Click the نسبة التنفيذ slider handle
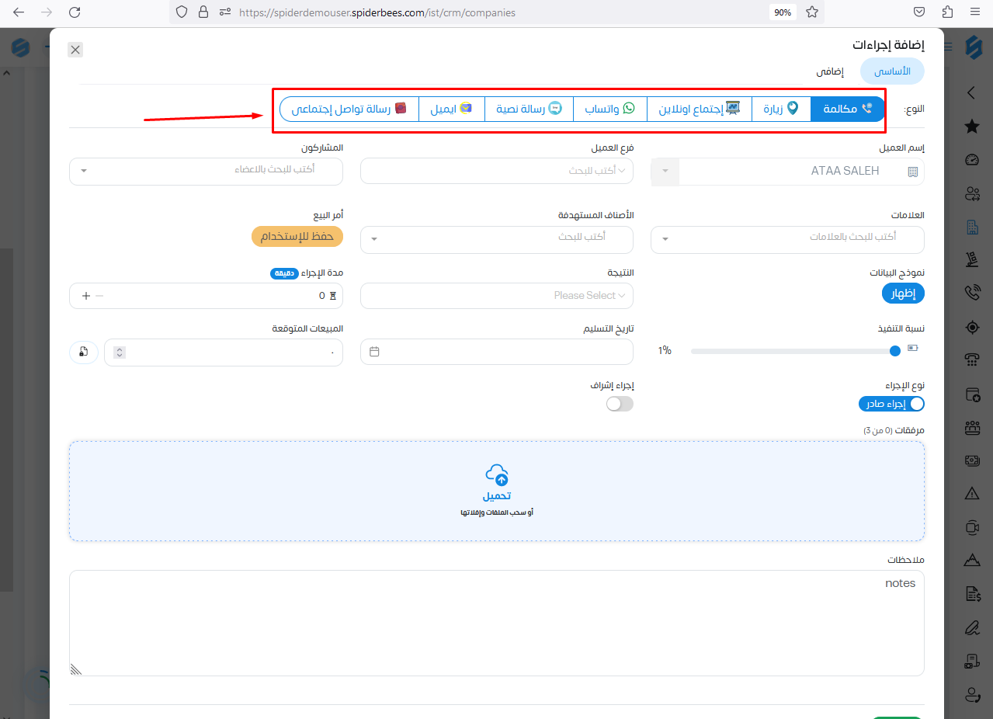The height and width of the screenshot is (719, 993). 895,351
